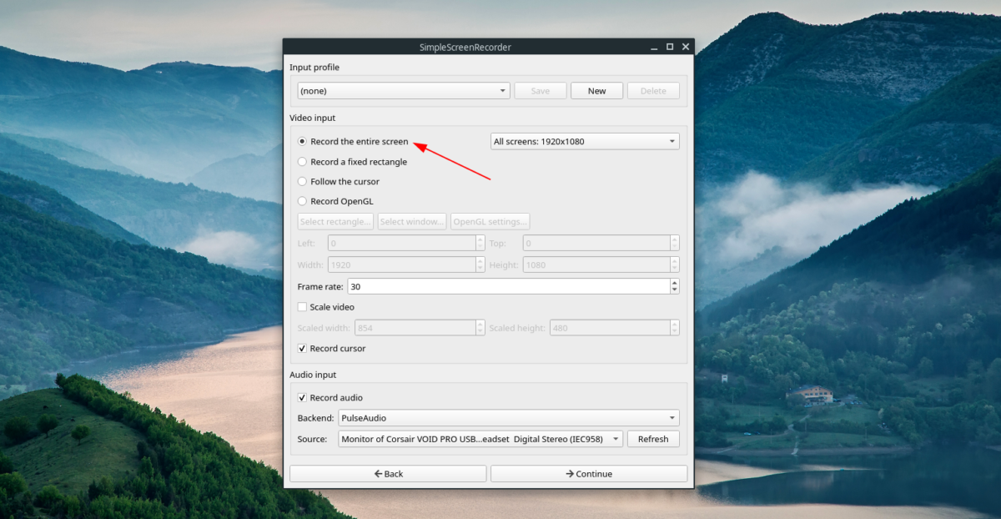Minimize the SimpleScreenRecorder window
The width and height of the screenshot is (1001, 519).
654,47
